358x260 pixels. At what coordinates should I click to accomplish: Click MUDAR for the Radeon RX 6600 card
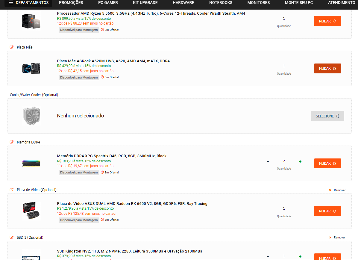point(327,211)
